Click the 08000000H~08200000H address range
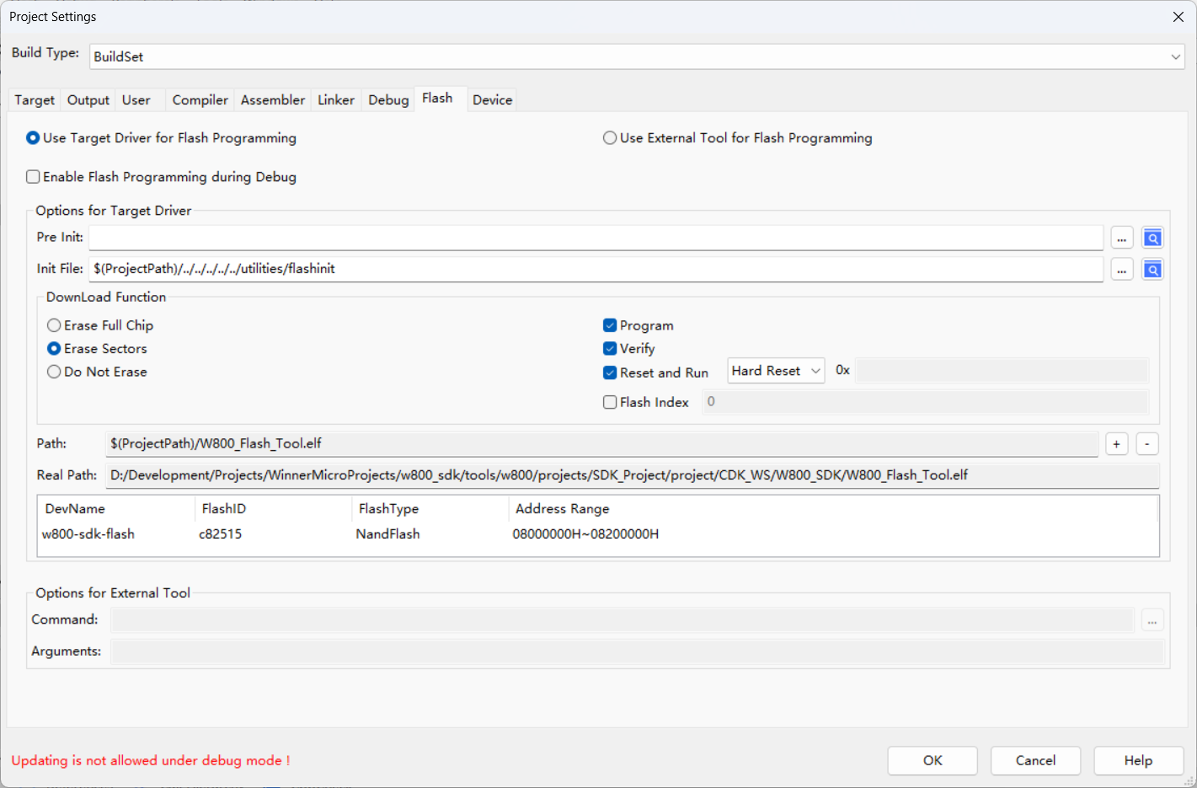 [x=585, y=534]
